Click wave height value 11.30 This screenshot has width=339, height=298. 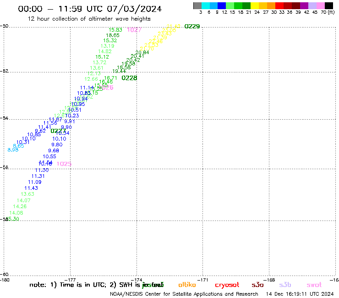pos(42,170)
